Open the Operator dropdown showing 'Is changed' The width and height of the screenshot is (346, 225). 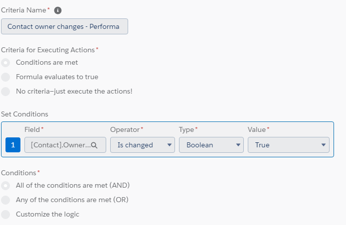tap(142, 145)
